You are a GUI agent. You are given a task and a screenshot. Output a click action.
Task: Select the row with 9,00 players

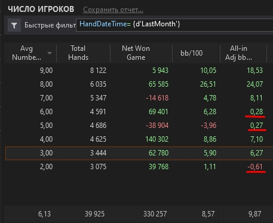139,71
